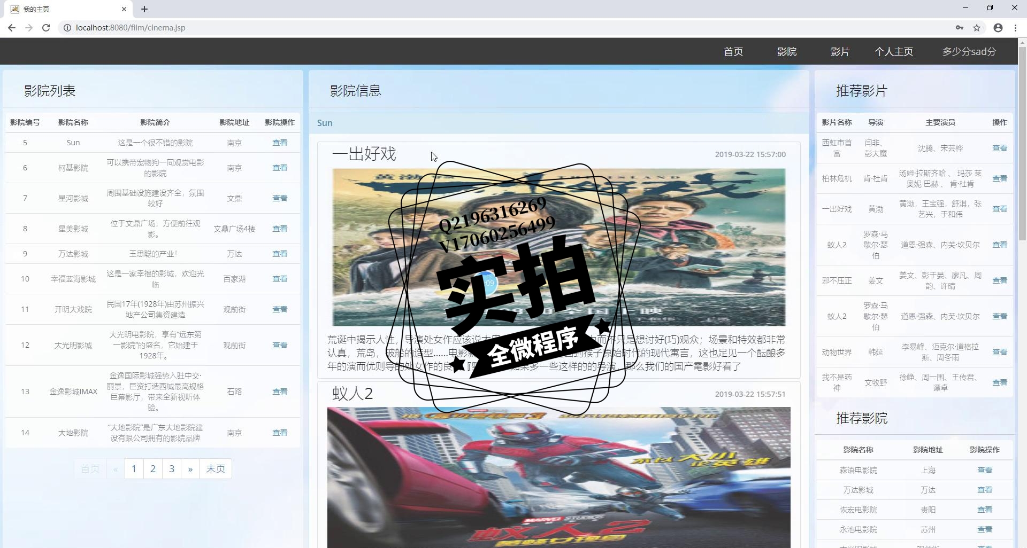
Task: Open 影片 navigation item
Action: click(x=840, y=52)
